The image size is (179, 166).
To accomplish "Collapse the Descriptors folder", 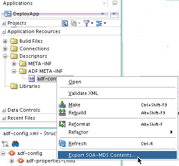I will pos(5,56).
